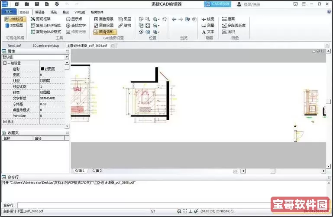Toggle hiding of 测量 dimensions
This screenshot has height=217, width=333.
click(x=208, y=26)
